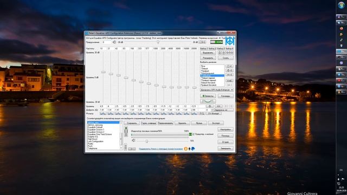
Task: Toggle the Инверт checkbox button
Action: point(214,113)
